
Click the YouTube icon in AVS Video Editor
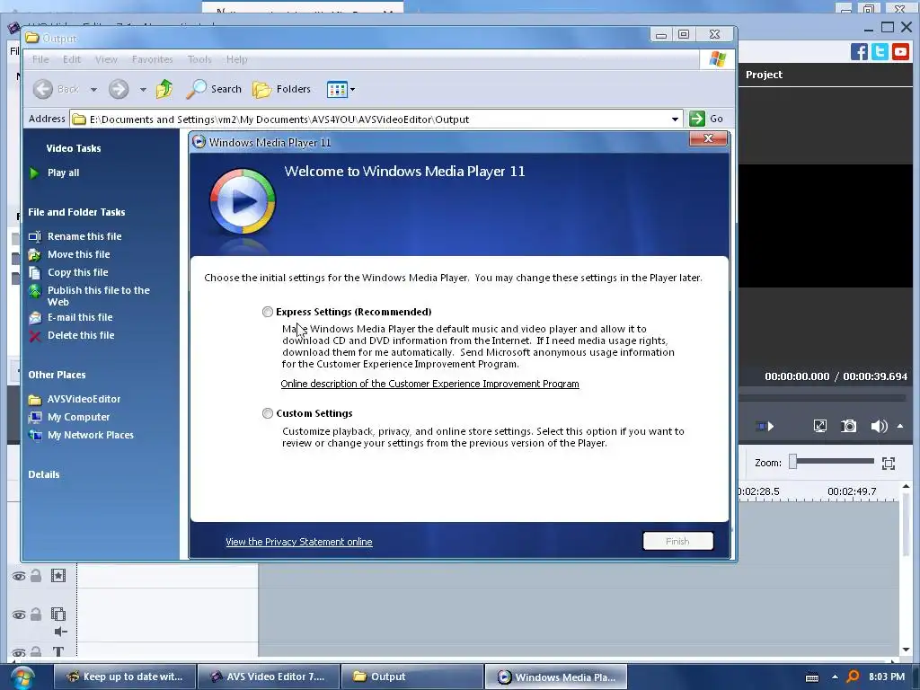tap(900, 51)
